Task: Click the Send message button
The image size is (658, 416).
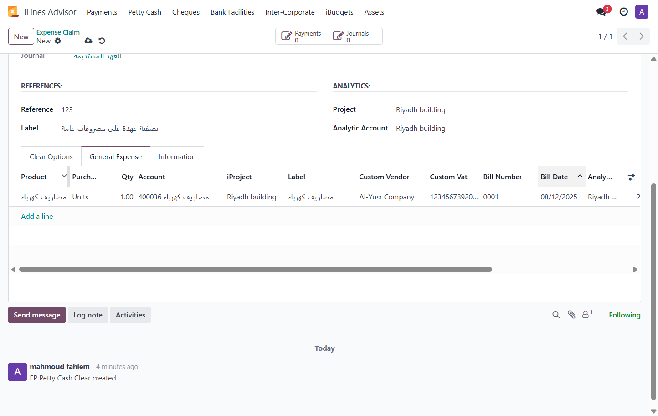Action: [37, 315]
